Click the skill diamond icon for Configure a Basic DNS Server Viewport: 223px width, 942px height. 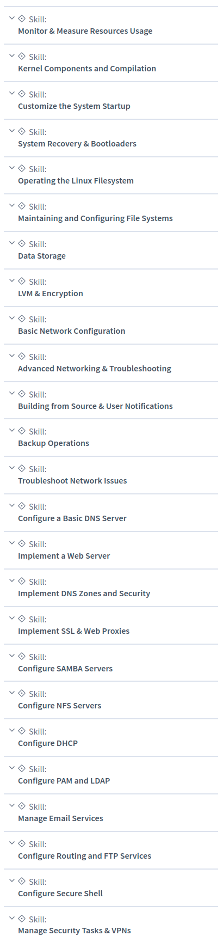pos(22,506)
